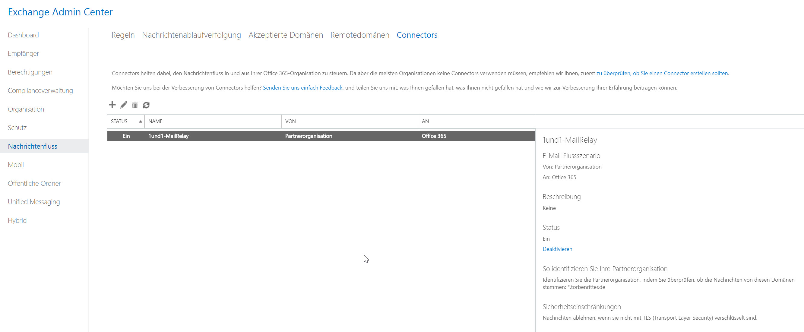804x332 pixels.
Task: Open the Nachrichtenablaufverfolgung tab
Action: click(191, 35)
